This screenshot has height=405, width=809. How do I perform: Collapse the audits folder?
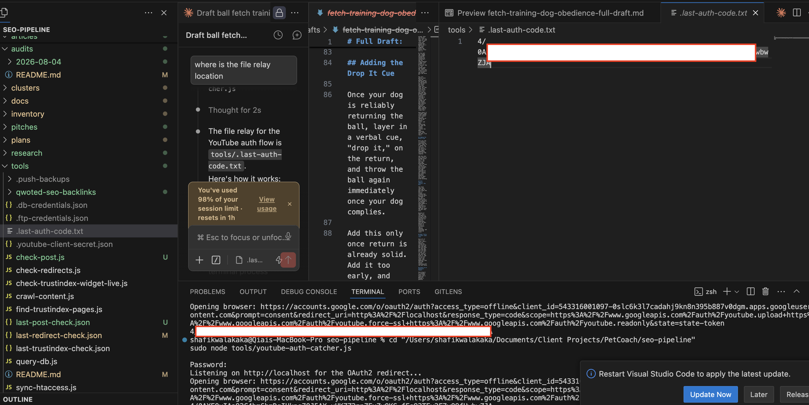(5, 49)
